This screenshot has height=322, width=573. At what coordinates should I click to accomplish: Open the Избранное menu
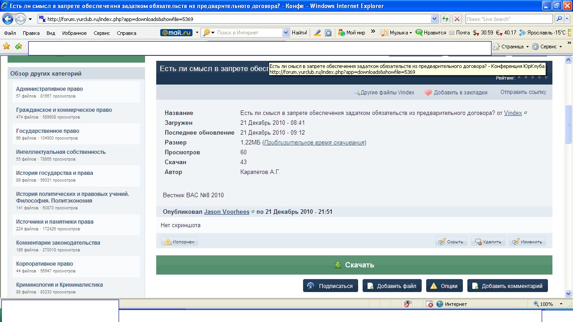click(x=74, y=33)
